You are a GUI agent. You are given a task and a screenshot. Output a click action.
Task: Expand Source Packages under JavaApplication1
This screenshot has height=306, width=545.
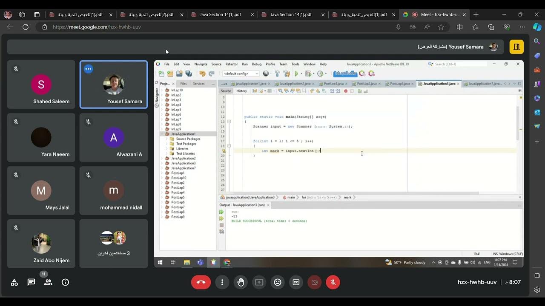pos(166,139)
